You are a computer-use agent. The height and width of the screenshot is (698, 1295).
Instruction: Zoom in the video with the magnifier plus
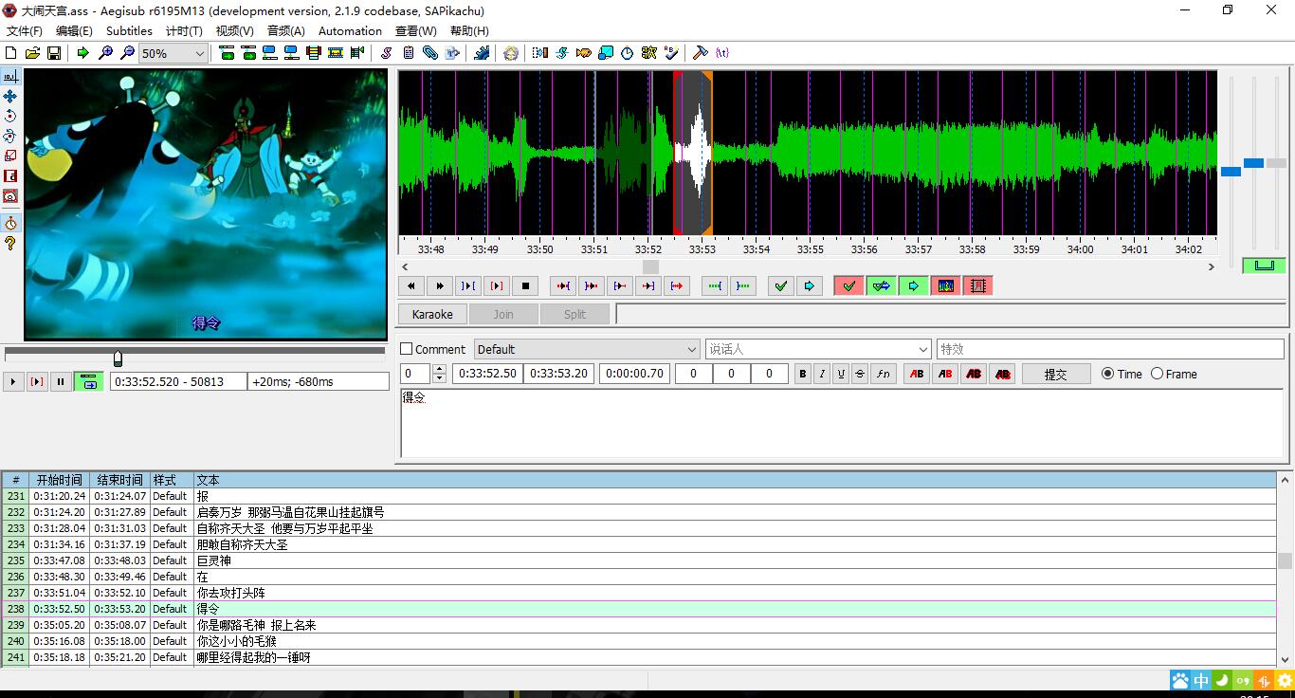(x=105, y=53)
